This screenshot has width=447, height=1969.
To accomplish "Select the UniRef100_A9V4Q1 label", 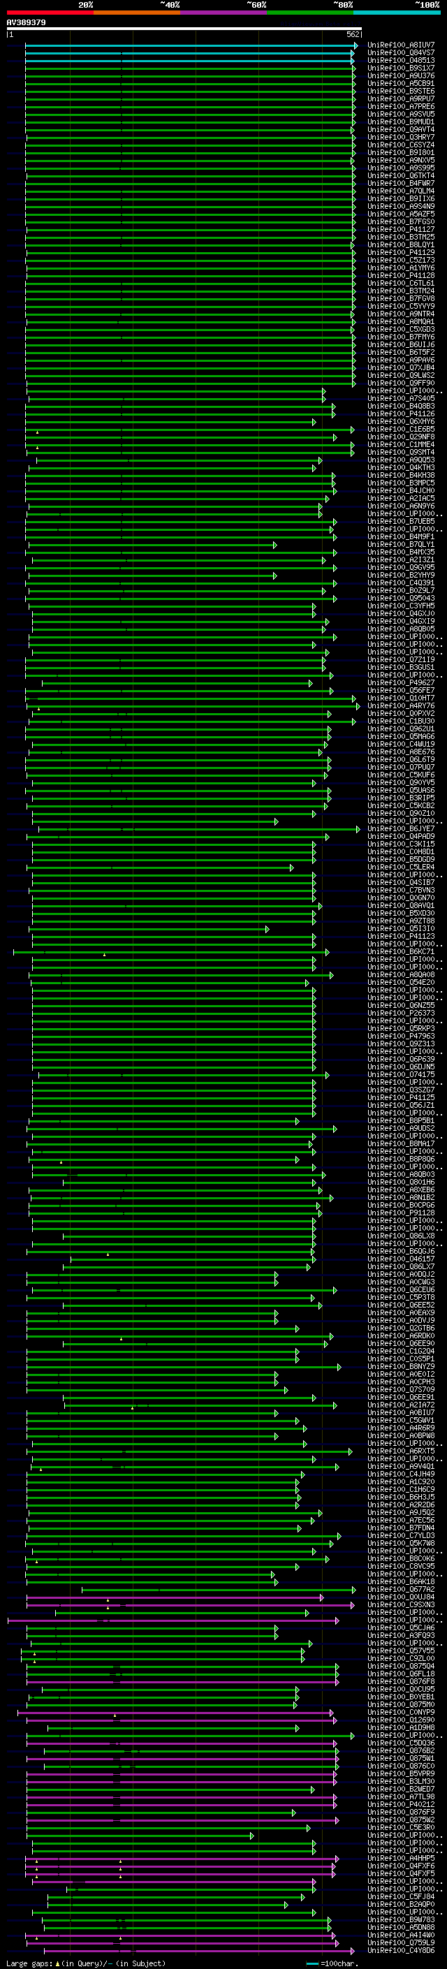I will (x=401, y=1466).
